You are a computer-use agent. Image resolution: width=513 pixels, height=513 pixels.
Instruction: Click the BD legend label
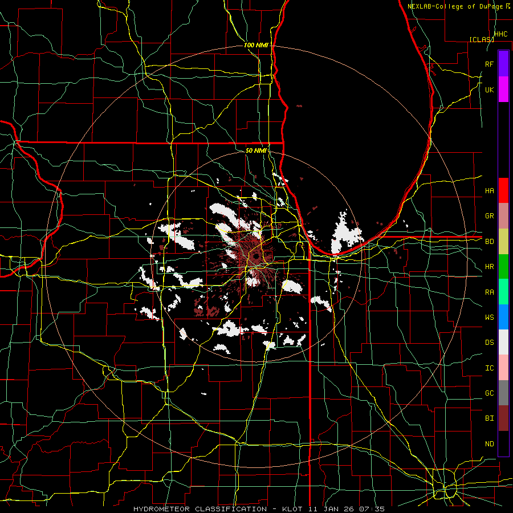489,242
